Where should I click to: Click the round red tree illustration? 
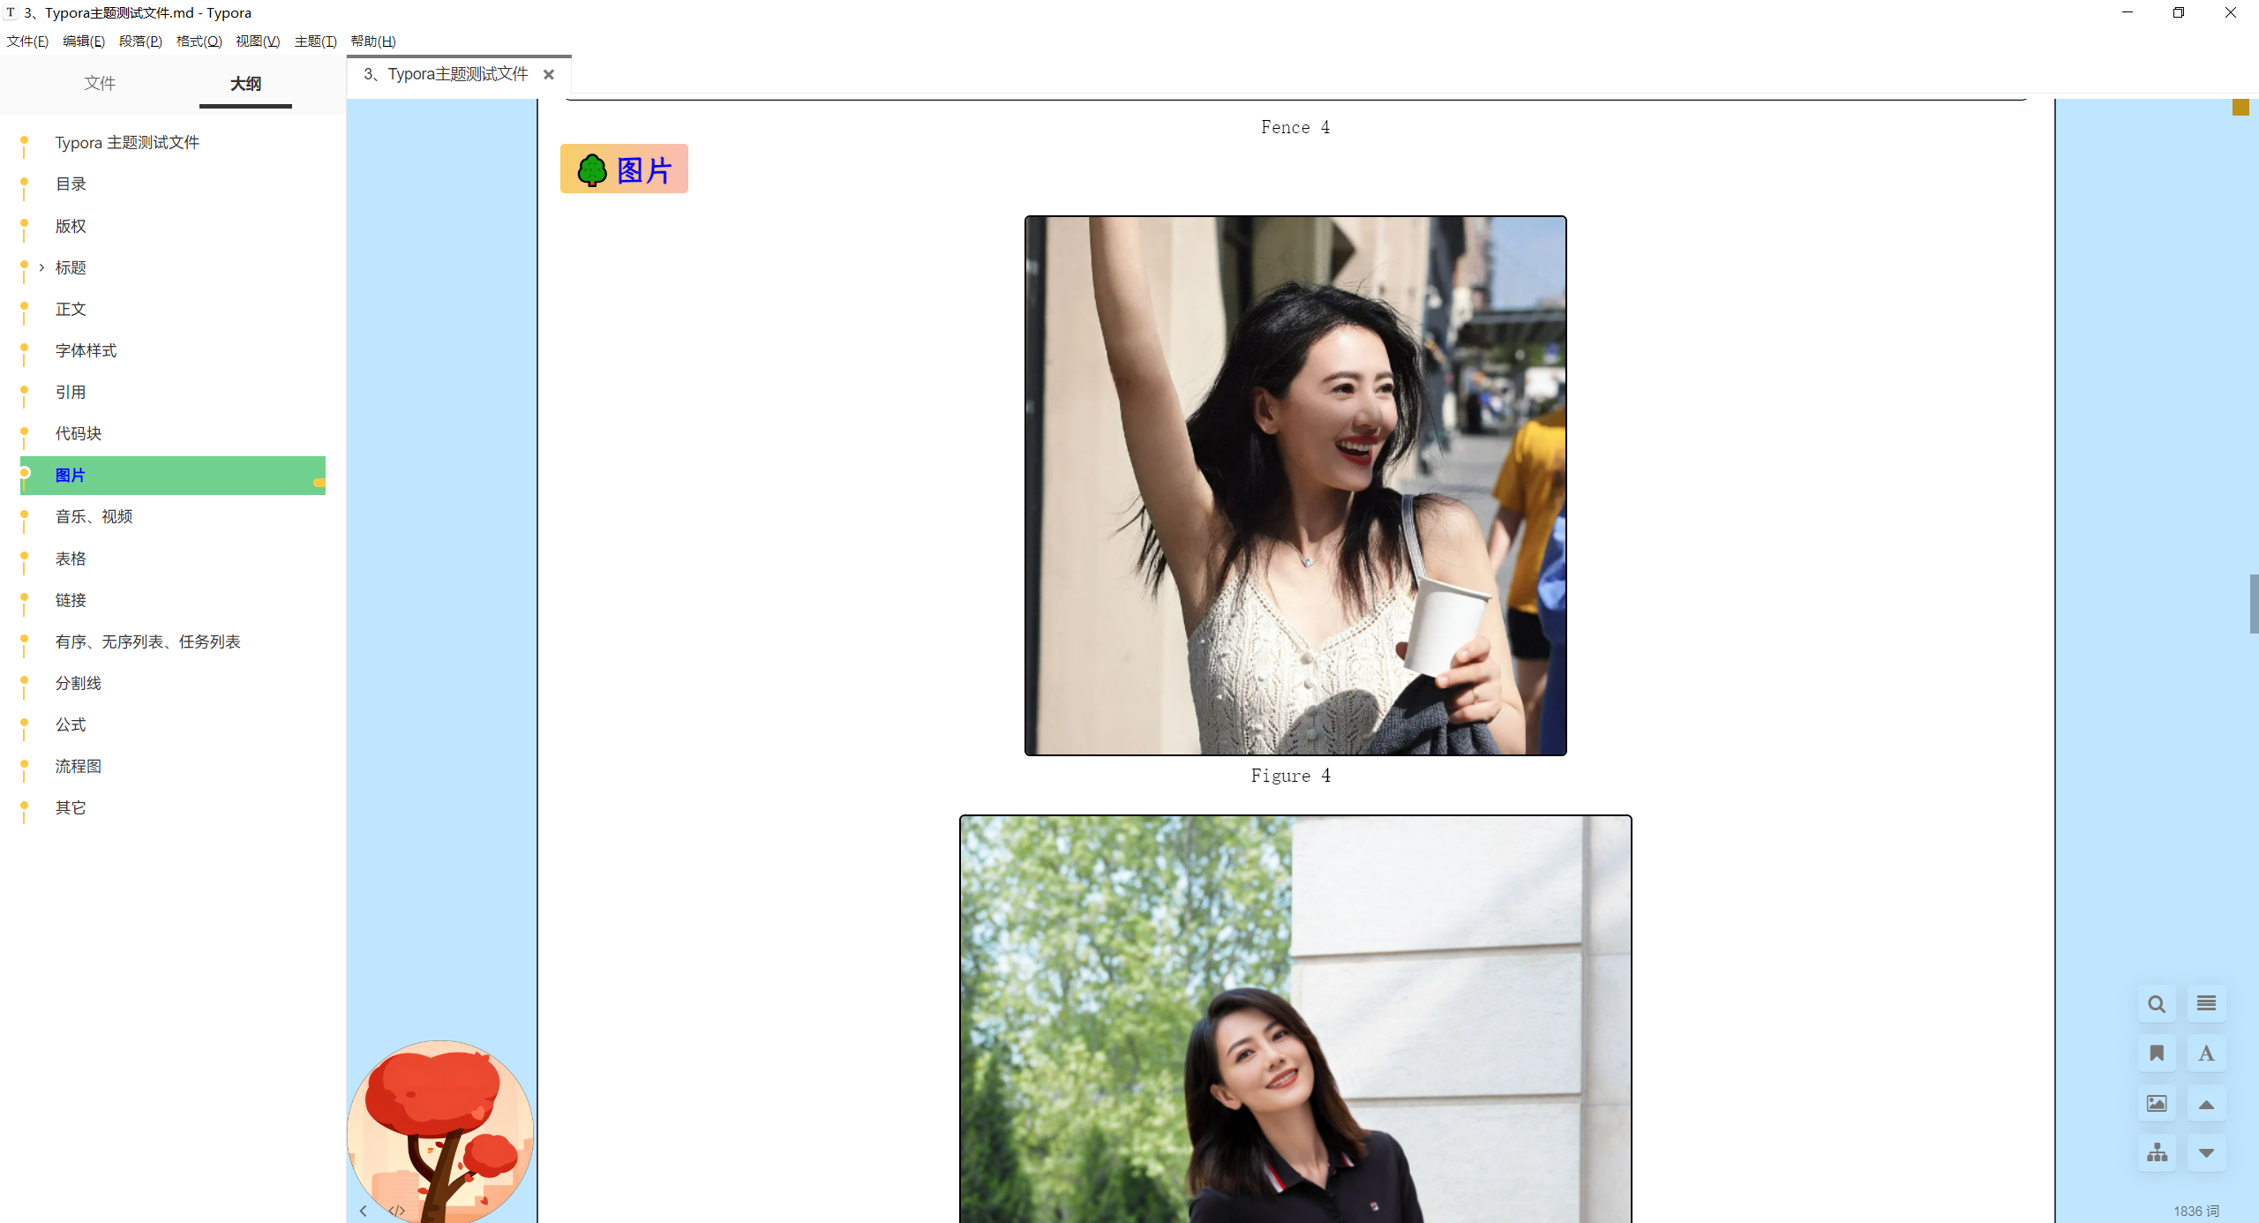click(x=440, y=1131)
